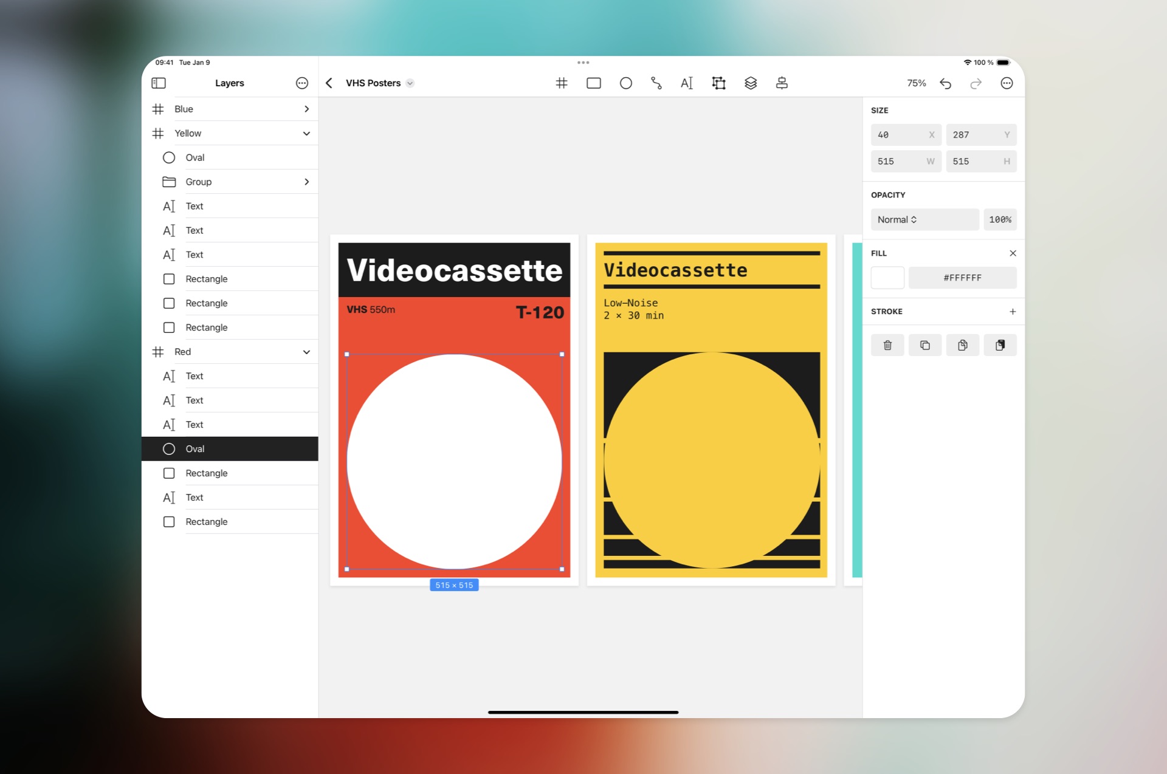Expand the Blue artboard layer
1167x774 pixels.
(x=306, y=109)
